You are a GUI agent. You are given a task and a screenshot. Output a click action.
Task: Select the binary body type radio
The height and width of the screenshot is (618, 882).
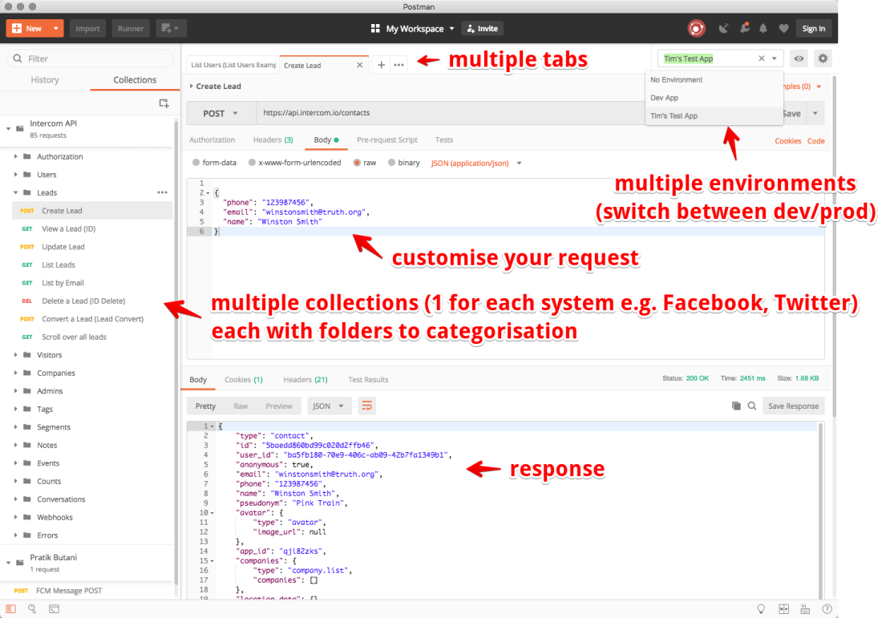[x=392, y=163]
